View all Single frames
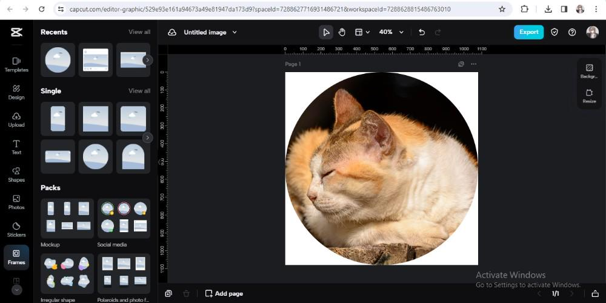Screen dimensions: 606x303 pyautogui.click(x=139, y=91)
